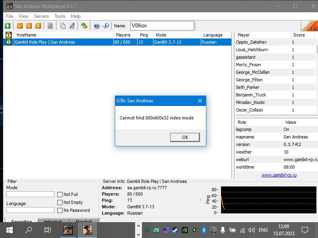The height and width of the screenshot is (238, 318).
Task: Check the Not Empty filter checkbox
Action: [x=60, y=202]
